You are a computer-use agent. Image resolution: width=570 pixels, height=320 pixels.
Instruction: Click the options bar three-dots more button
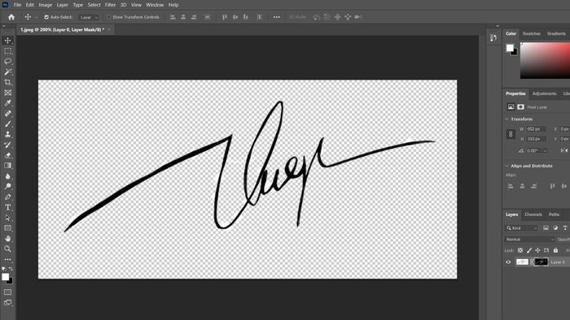coord(277,17)
